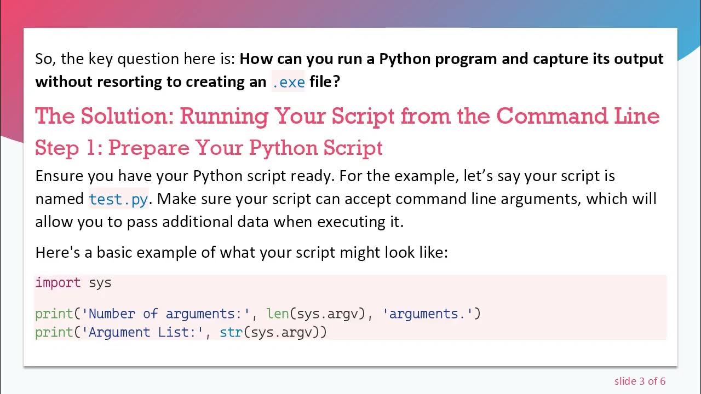This screenshot has height=394, width=701.
Task: Click the first print keyword in code
Action: click(54, 314)
